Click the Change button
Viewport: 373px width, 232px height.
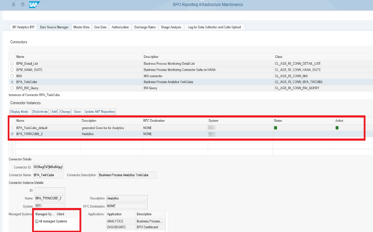click(65, 111)
